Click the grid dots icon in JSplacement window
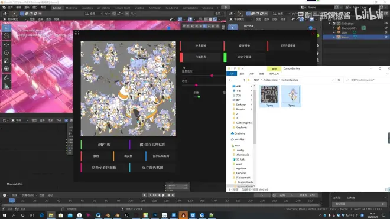Viewport: 390px width, 219px height. click(x=77, y=33)
